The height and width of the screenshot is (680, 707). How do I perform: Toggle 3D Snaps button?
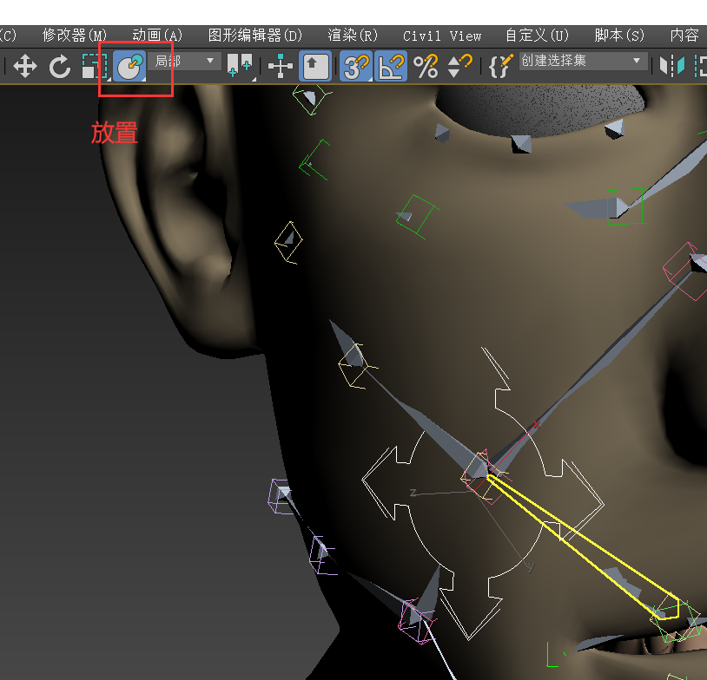356,66
